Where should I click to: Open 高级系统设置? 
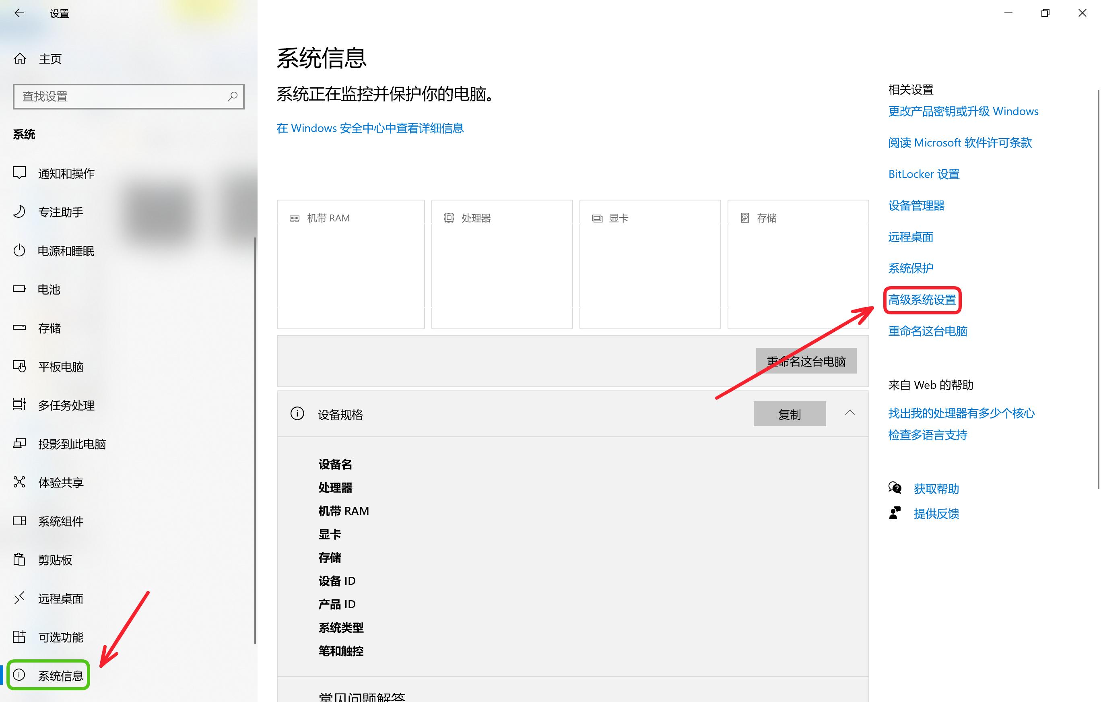pos(922,300)
